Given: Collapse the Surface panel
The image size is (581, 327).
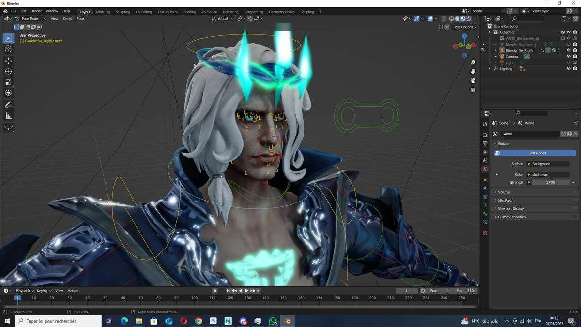Looking at the screenshot, I should (495, 144).
